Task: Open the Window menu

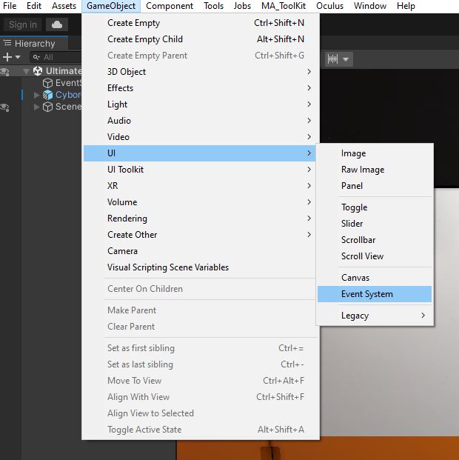Action: tap(370, 6)
